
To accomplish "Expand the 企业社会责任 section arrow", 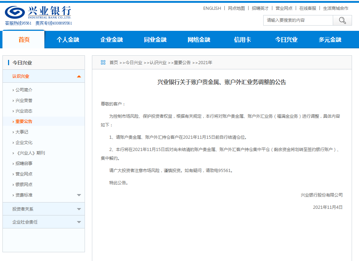I will (x=79, y=222).
